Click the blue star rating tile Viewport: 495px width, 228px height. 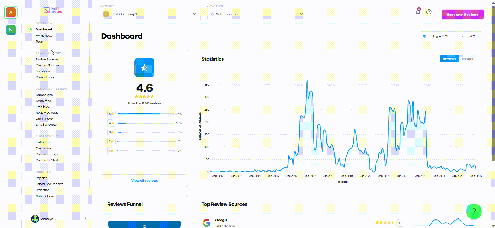click(144, 68)
